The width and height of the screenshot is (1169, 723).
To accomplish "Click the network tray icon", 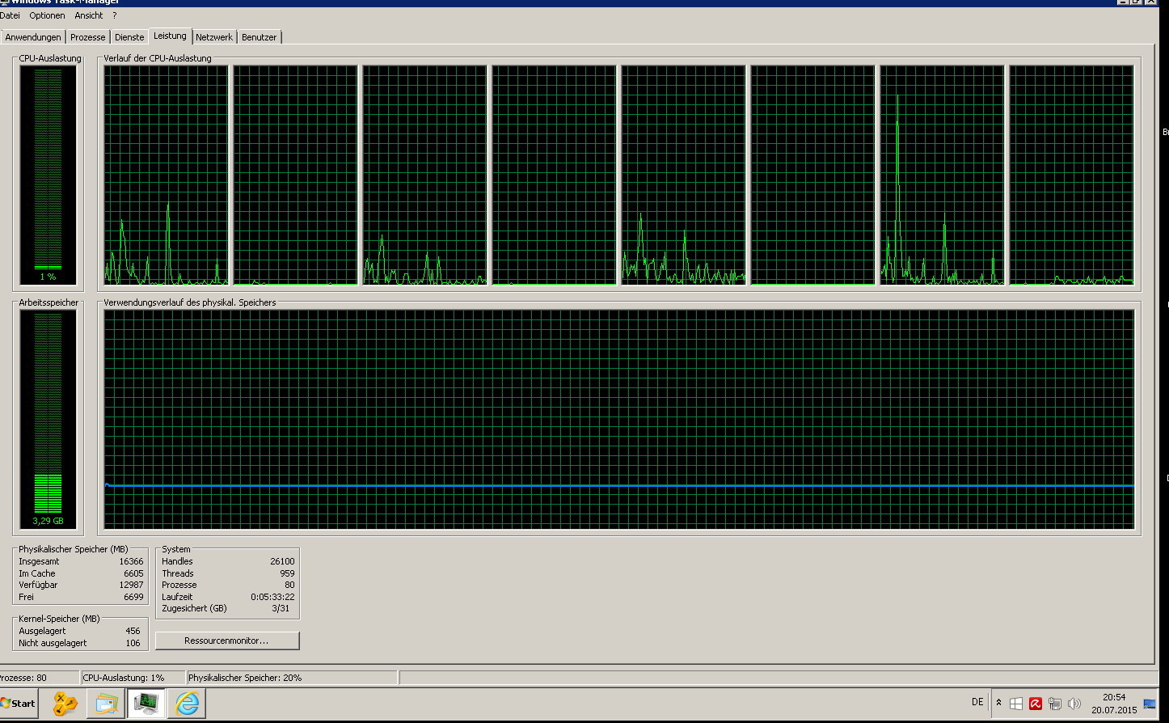I will click(1055, 704).
